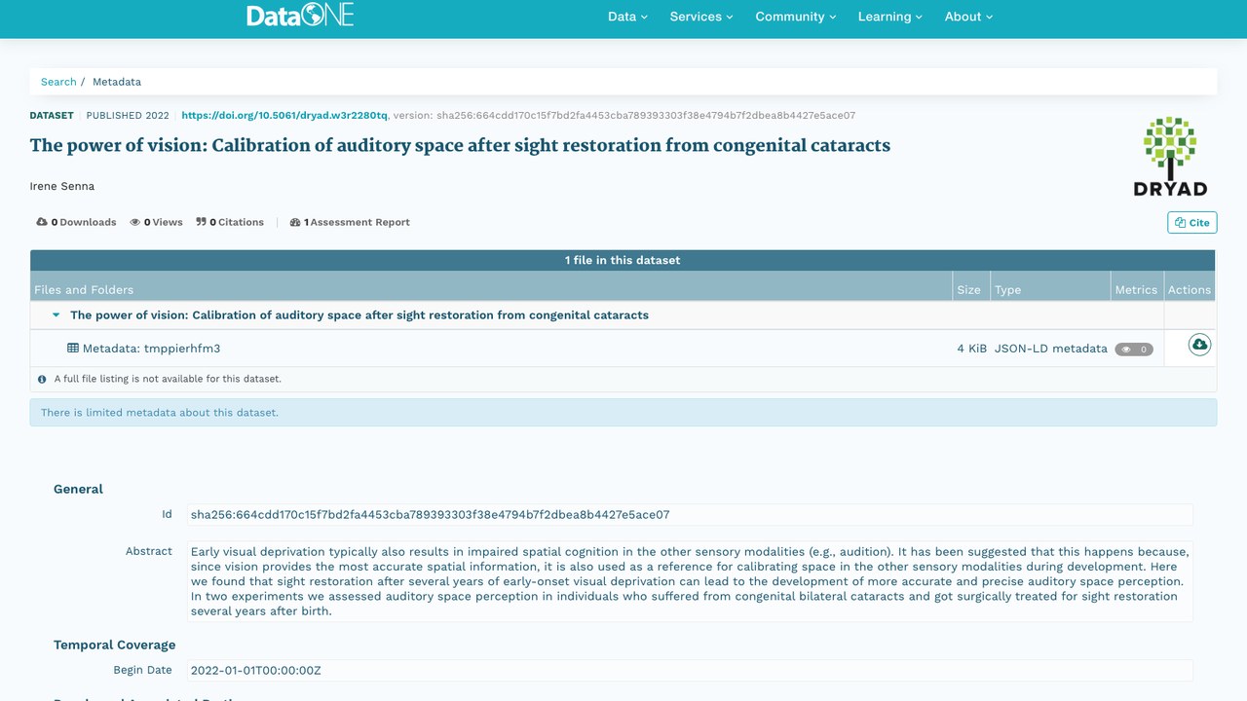Click the Files and Folders column header

(84, 289)
